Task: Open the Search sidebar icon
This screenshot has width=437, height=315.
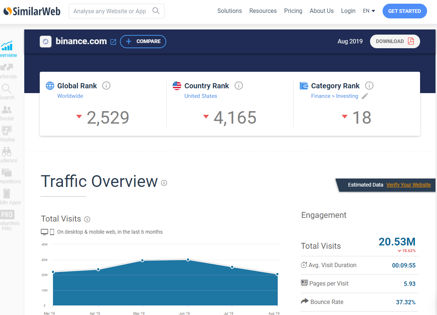Action: (6, 89)
